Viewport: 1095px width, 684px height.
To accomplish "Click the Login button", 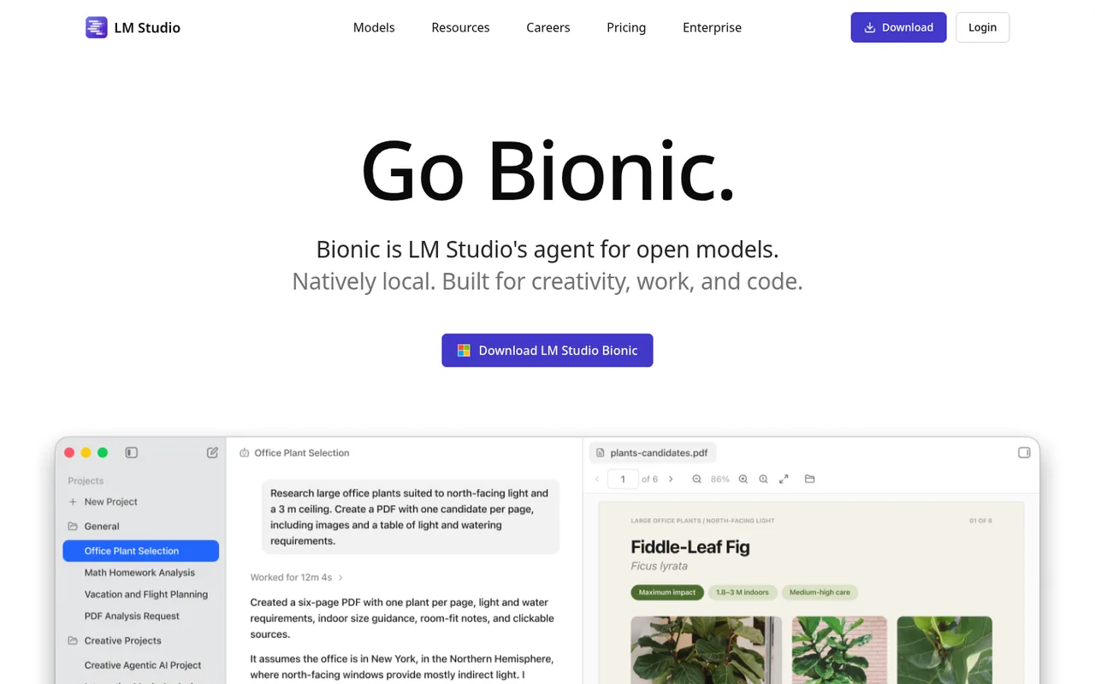I will tap(982, 27).
